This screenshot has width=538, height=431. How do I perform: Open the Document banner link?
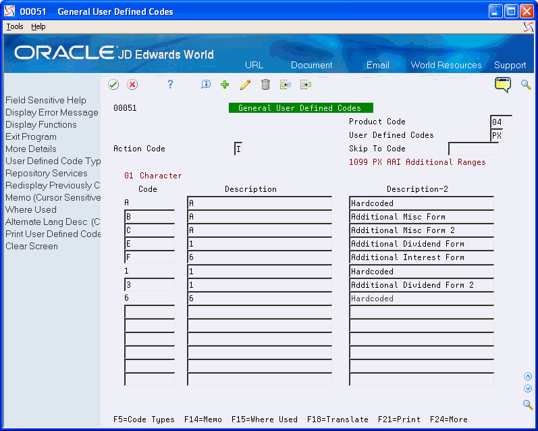click(311, 65)
